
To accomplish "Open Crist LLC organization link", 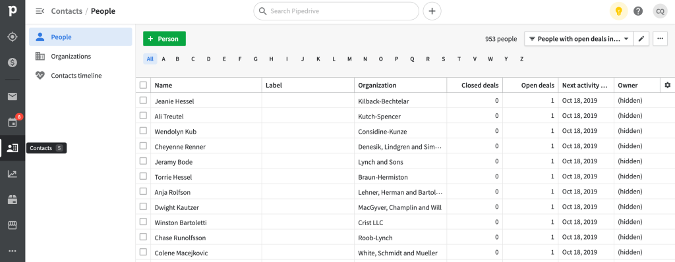I will coord(370,223).
